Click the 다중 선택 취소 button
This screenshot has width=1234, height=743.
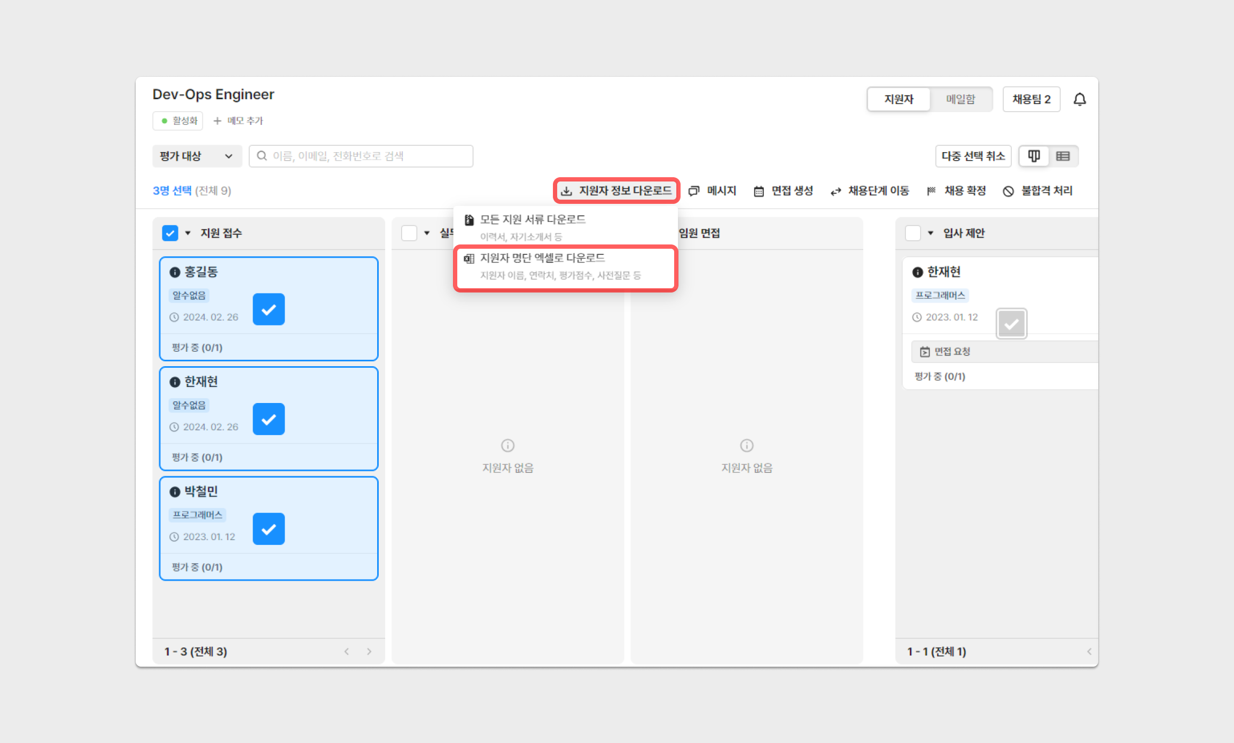[973, 156]
